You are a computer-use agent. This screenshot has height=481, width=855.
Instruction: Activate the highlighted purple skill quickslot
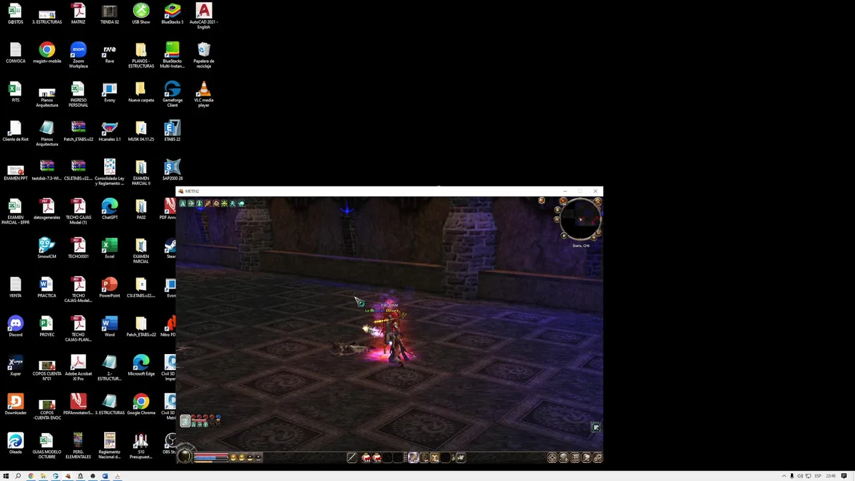click(413, 458)
